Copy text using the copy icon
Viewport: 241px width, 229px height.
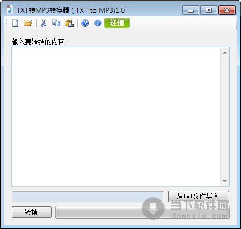point(56,23)
